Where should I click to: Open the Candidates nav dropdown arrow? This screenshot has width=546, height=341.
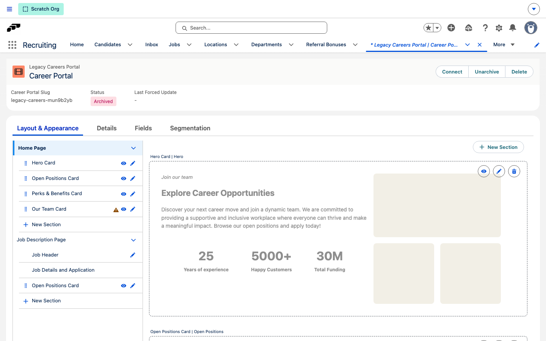[x=130, y=45]
